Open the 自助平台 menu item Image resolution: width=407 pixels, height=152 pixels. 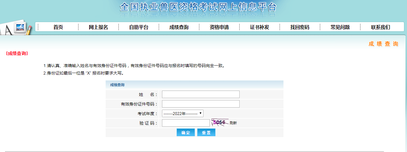click(x=139, y=27)
